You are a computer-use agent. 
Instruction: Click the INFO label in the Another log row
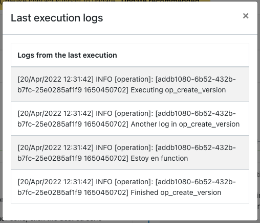tap(104, 113)
